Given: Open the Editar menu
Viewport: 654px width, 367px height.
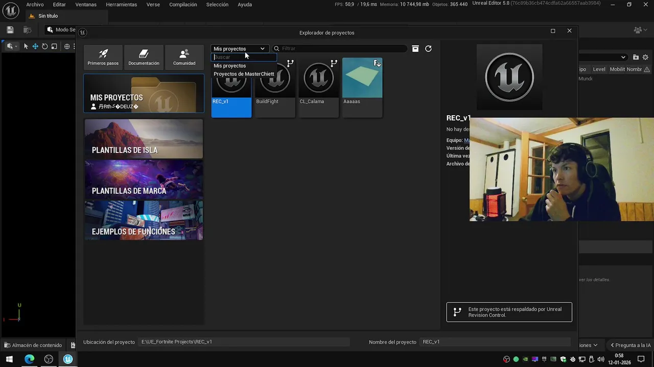Looking at the screenshot, I should click(59, 5).
